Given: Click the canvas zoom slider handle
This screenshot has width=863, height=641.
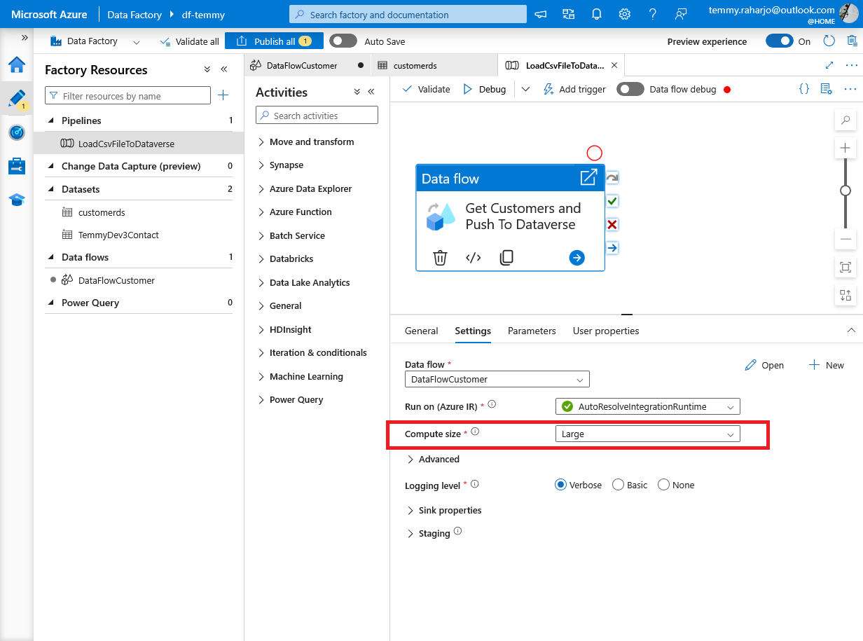Looking at the screenshot, I should 845,191.
